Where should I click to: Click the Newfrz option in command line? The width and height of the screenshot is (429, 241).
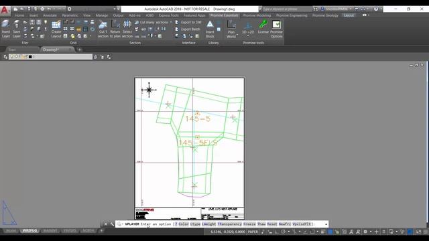point(284,224)
